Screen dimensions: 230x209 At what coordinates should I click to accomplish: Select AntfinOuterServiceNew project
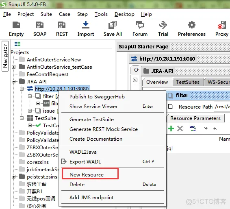54,60
